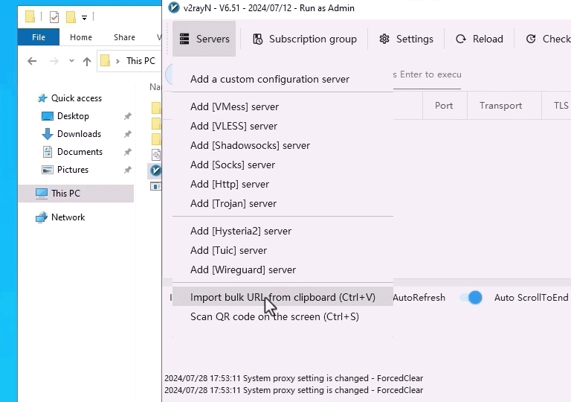
Task: Select Add [VMess] server
Action: [x=234, y=106]
